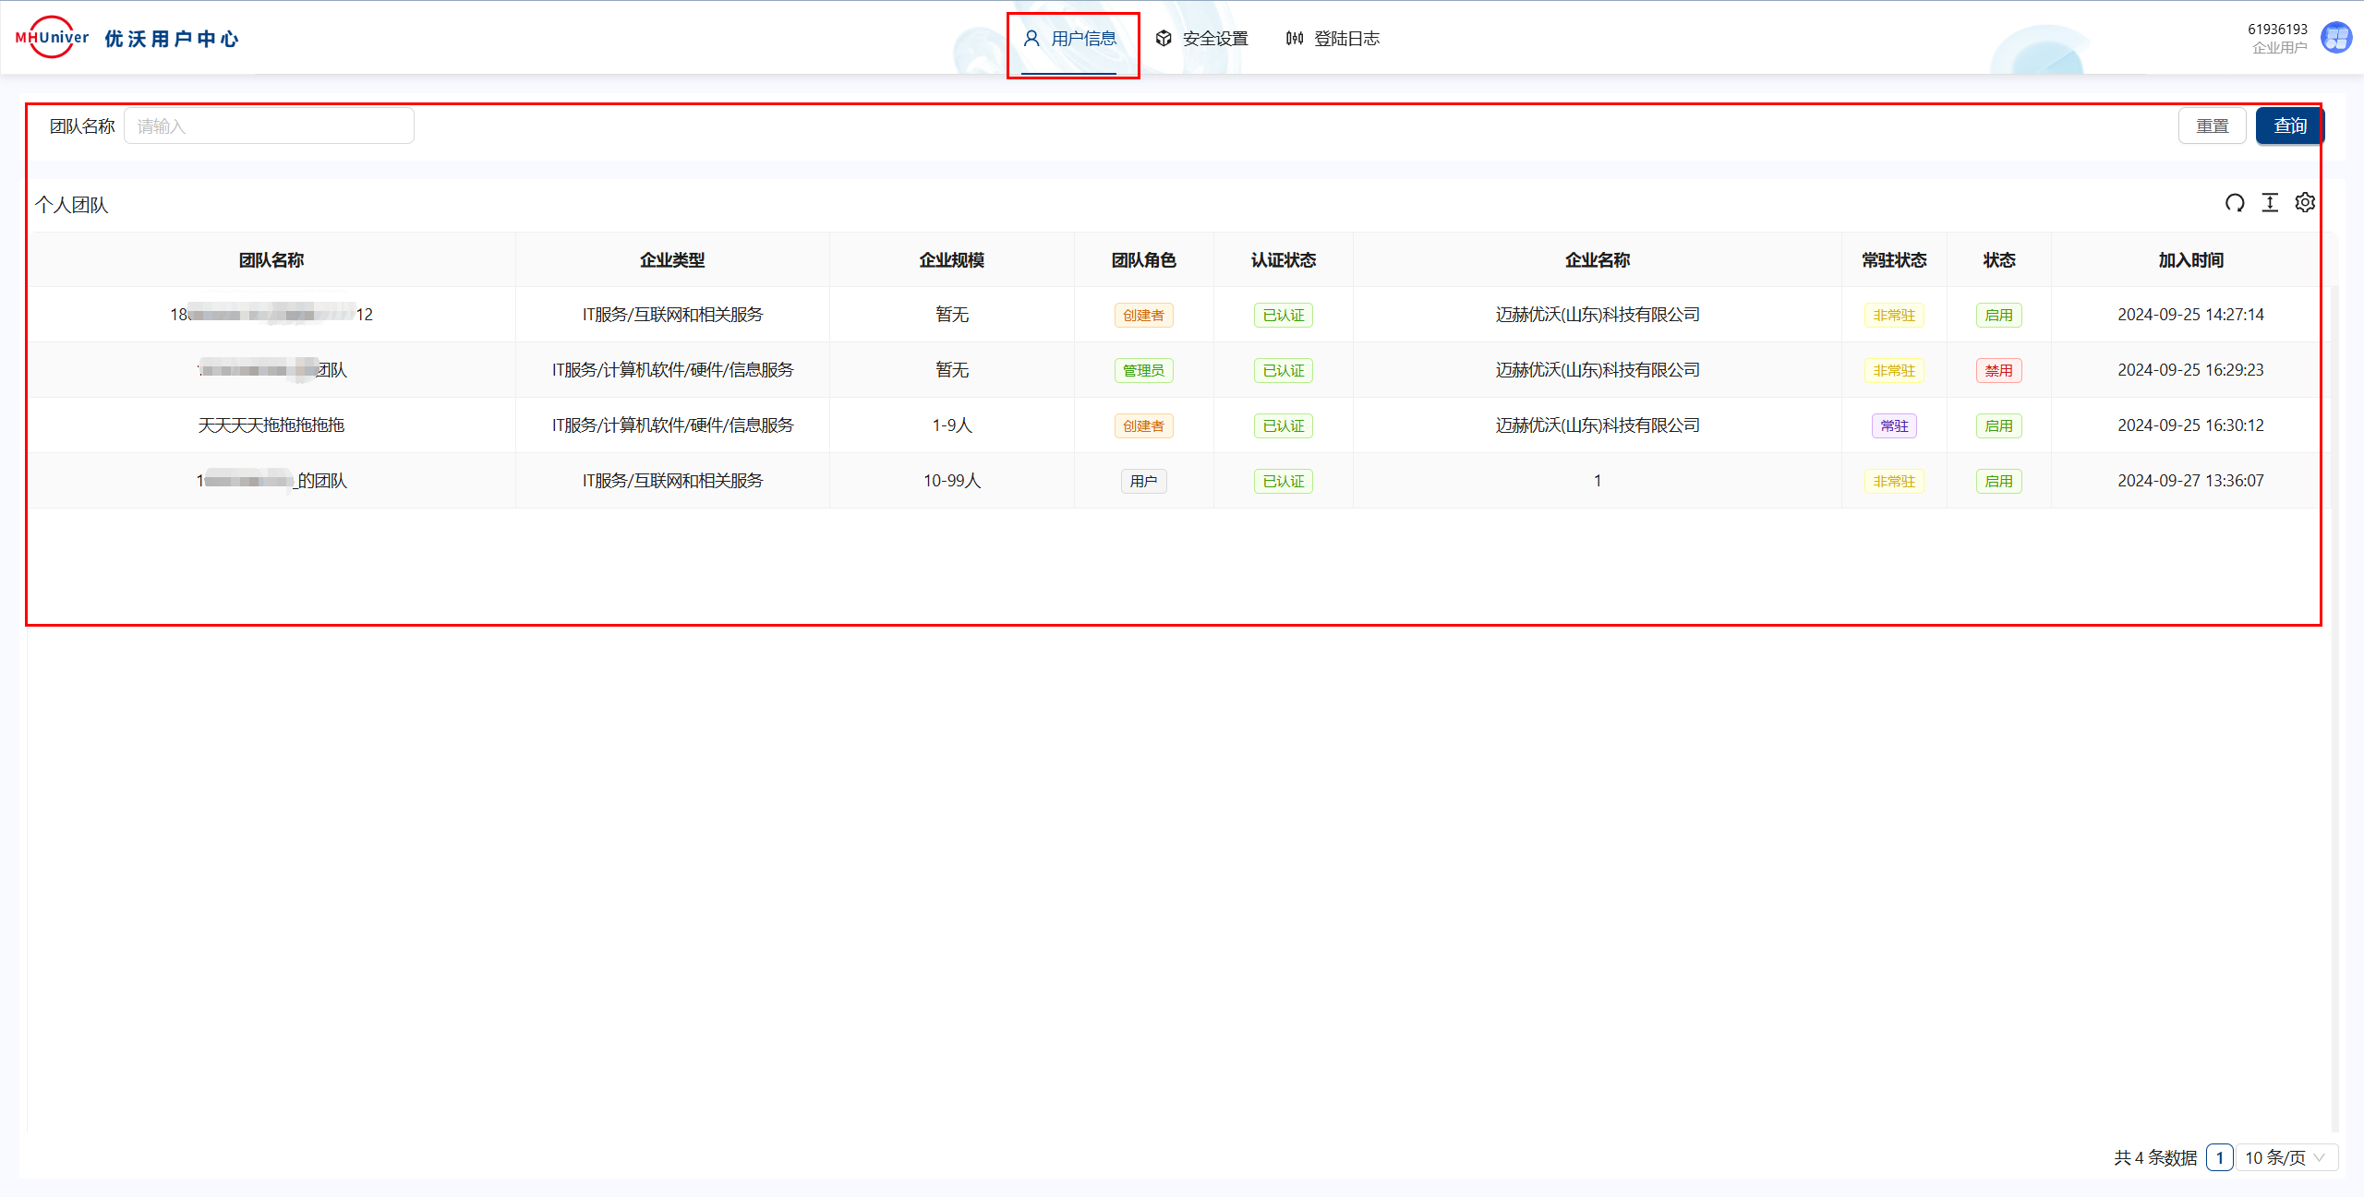Click the 加入时间 column header
The image size is (2364, 1197).
[2189, 260]
